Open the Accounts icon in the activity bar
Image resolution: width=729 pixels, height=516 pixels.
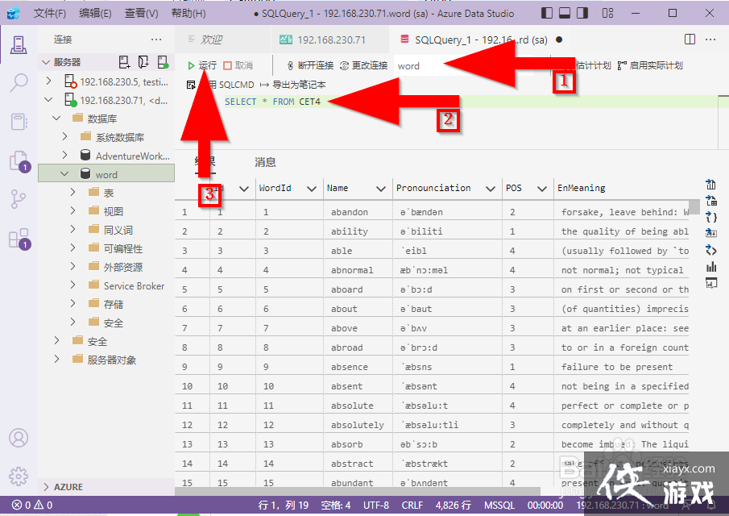pyautogui.click(x=18, y=438)
